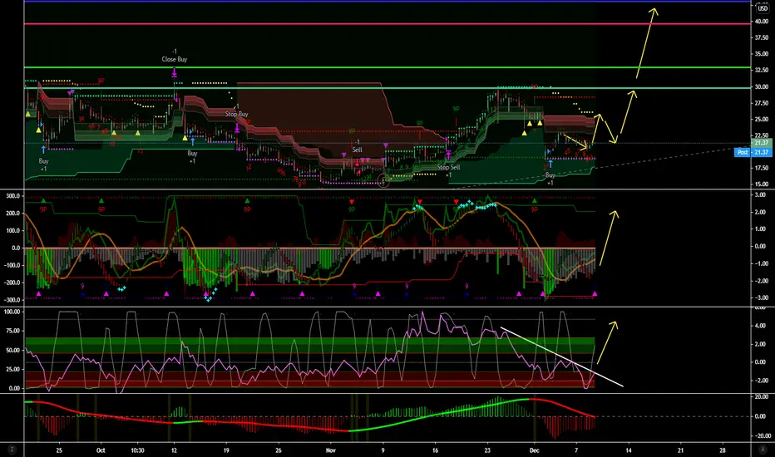The image size is (775, 457).
Task: Click the 15.00 price scale label
Action: [x=762, y=184]
